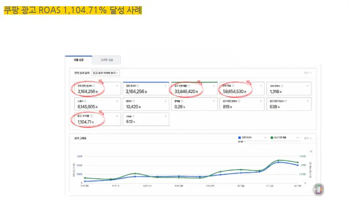Select the 59,654,530 value text

(x=234, y=92)
